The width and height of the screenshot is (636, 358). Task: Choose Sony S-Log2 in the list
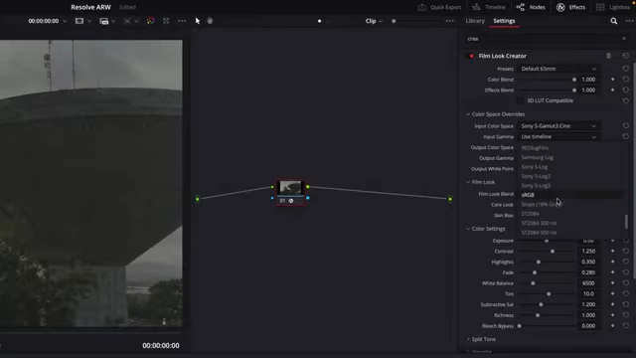pos(536,176)
